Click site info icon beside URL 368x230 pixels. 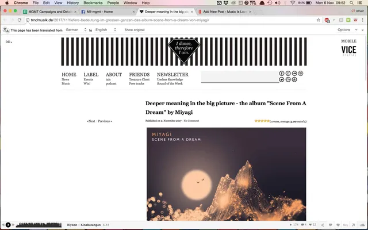28,20
